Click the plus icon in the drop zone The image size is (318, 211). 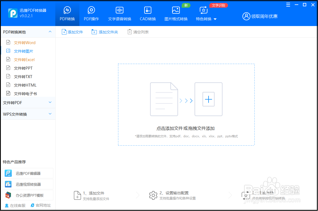[x=209, y=99]
